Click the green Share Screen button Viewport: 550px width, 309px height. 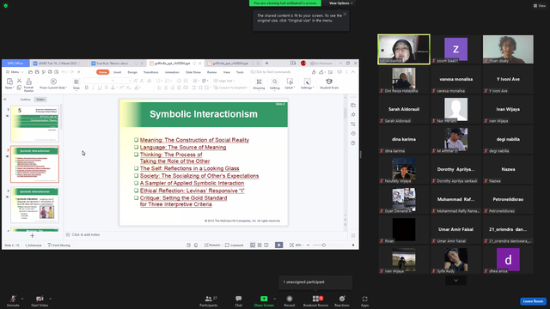click(x=264, y=300)
